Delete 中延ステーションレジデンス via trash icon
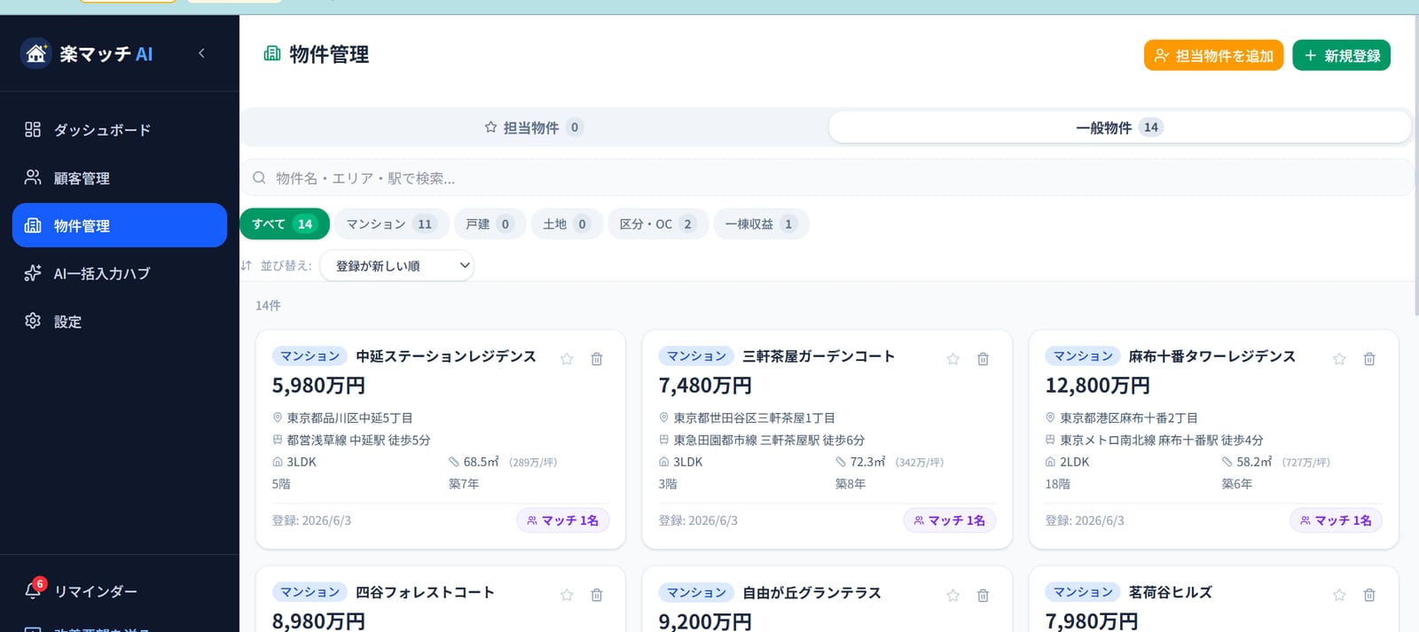This screenshot has height=632, width=1419. click(597, 358)
